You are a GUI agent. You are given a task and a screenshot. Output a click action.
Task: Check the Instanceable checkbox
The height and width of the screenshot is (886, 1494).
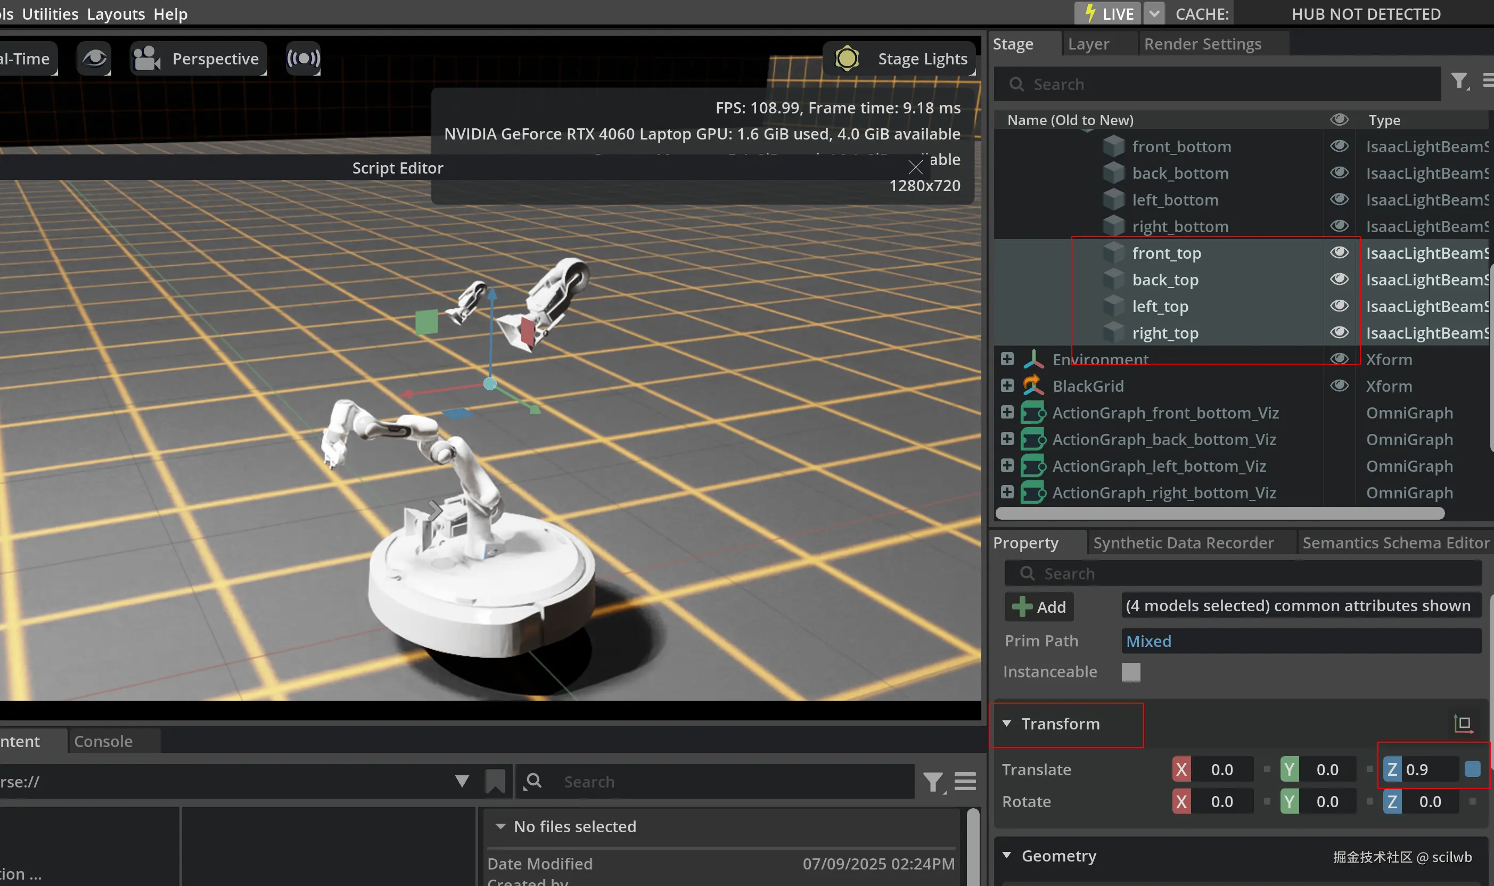pyautogui.click(x=1130, y=671)
